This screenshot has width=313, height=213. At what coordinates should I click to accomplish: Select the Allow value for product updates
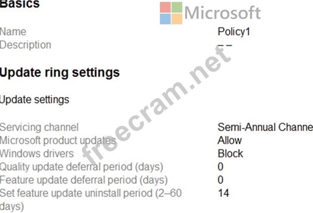[x=230, y=140]
